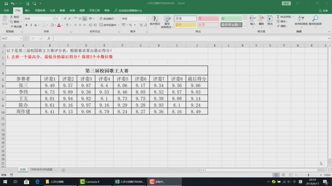The image size is (332, 186).
Task: Switch to Page Layout view icon
Action: pos(283,175)
